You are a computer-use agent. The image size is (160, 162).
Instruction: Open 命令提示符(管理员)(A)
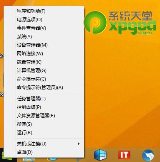[x=44, y=88]
